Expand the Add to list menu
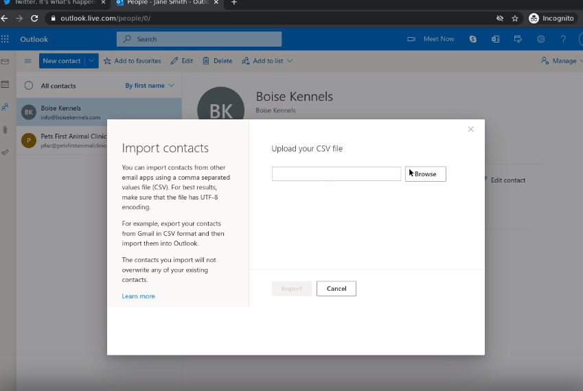The height and width of the screenshot is (391, 583). click(x=267, y=61)
